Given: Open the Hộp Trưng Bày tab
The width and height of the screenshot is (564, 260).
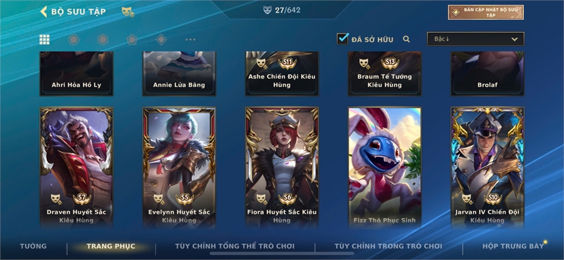Looking at the screenshot, I should click(513, 246).
